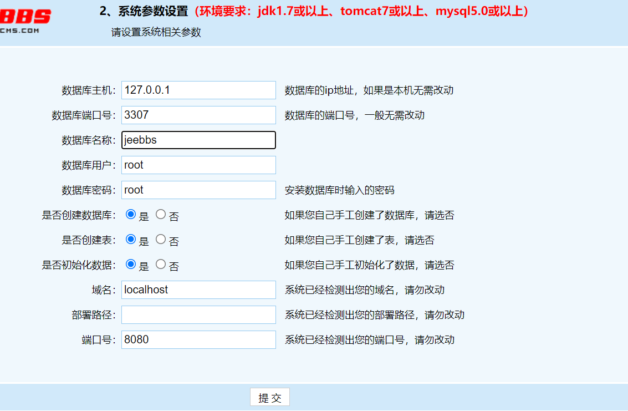
Task: Click the 数据库用户 label
Action: [x=89, y=165]
